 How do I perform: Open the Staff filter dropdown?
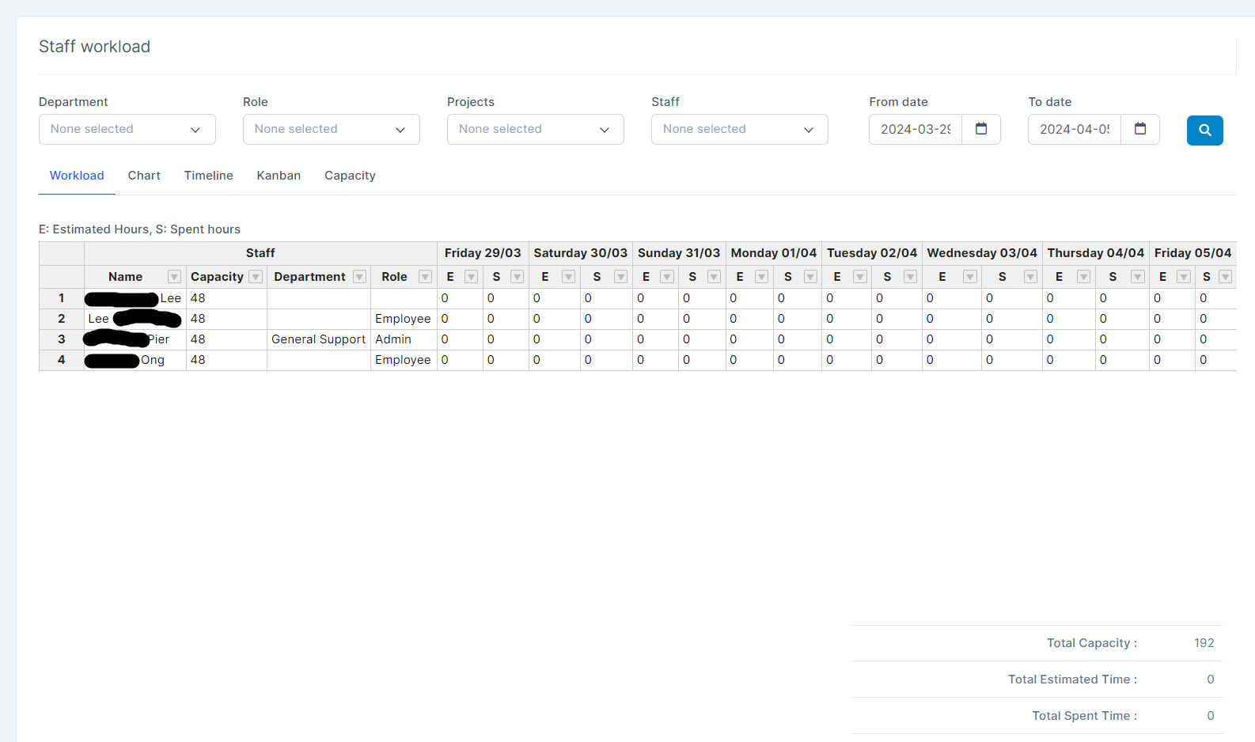[739, 130]
